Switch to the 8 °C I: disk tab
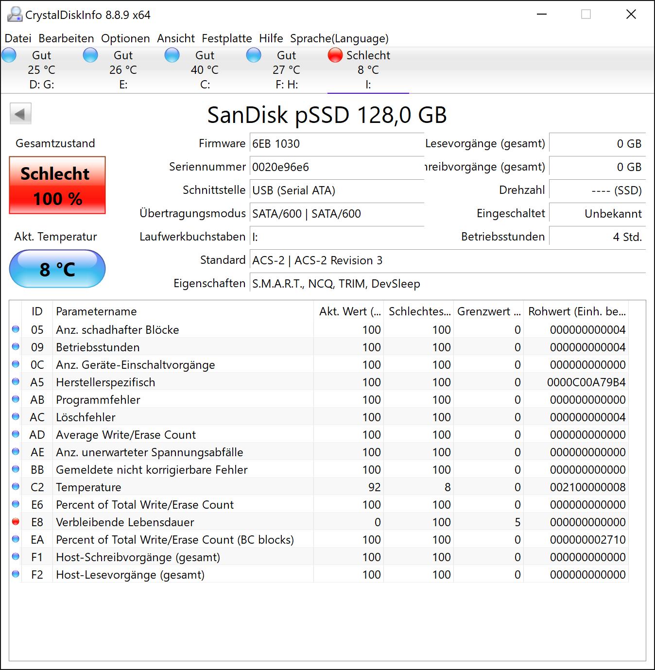655x670 pixels. pos(368,69)
